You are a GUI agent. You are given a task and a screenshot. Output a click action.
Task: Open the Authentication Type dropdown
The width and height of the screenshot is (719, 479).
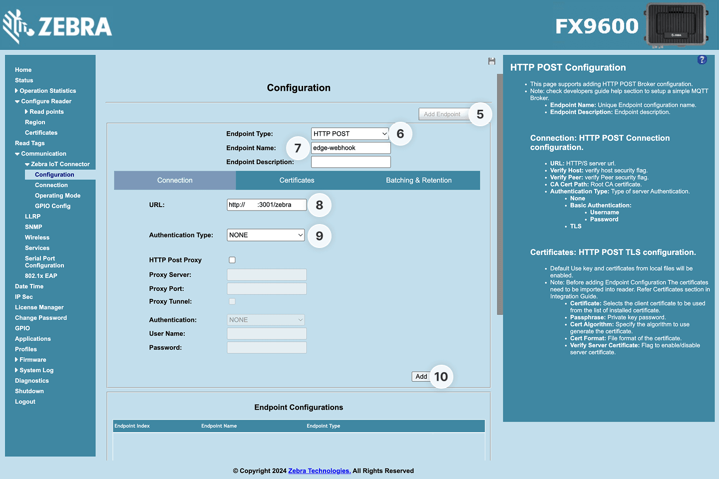[266, 235]
